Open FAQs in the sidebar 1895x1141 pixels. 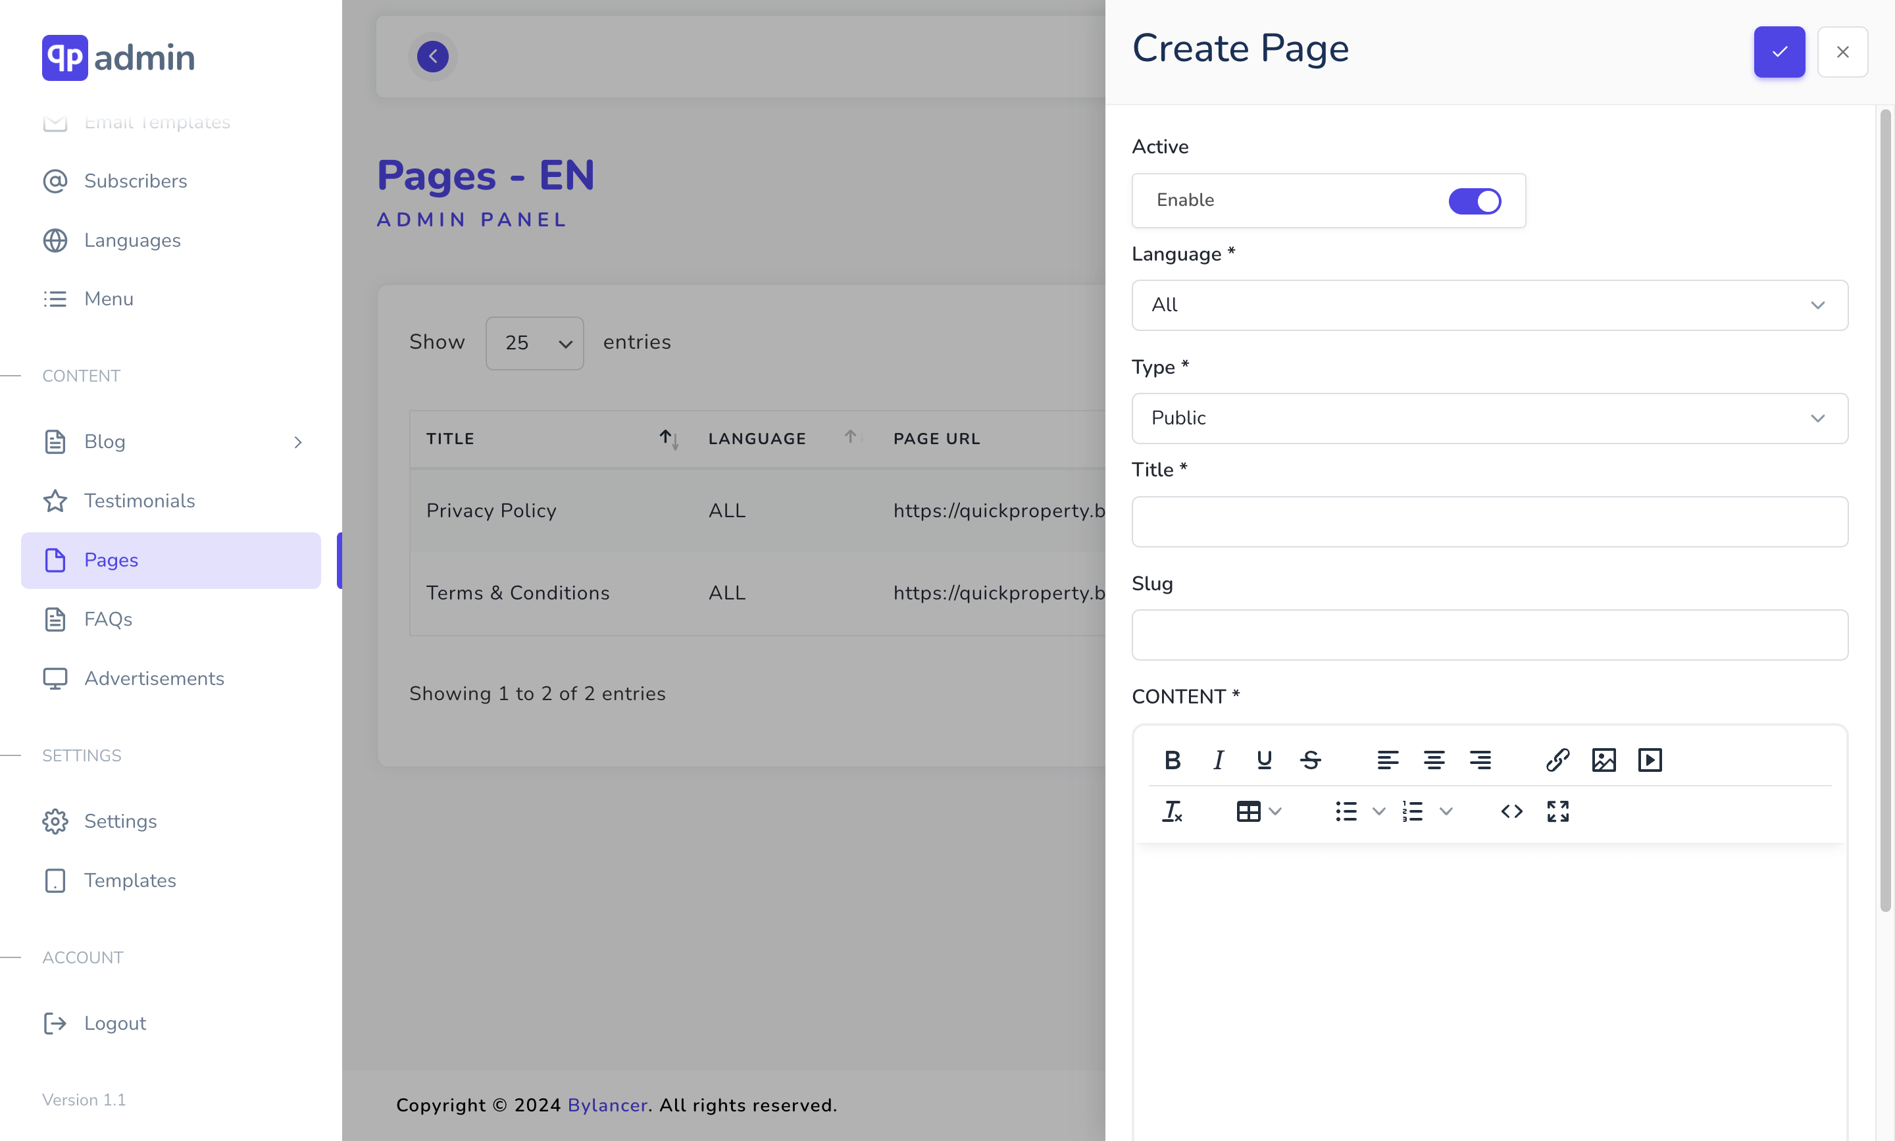pos(170,619)
